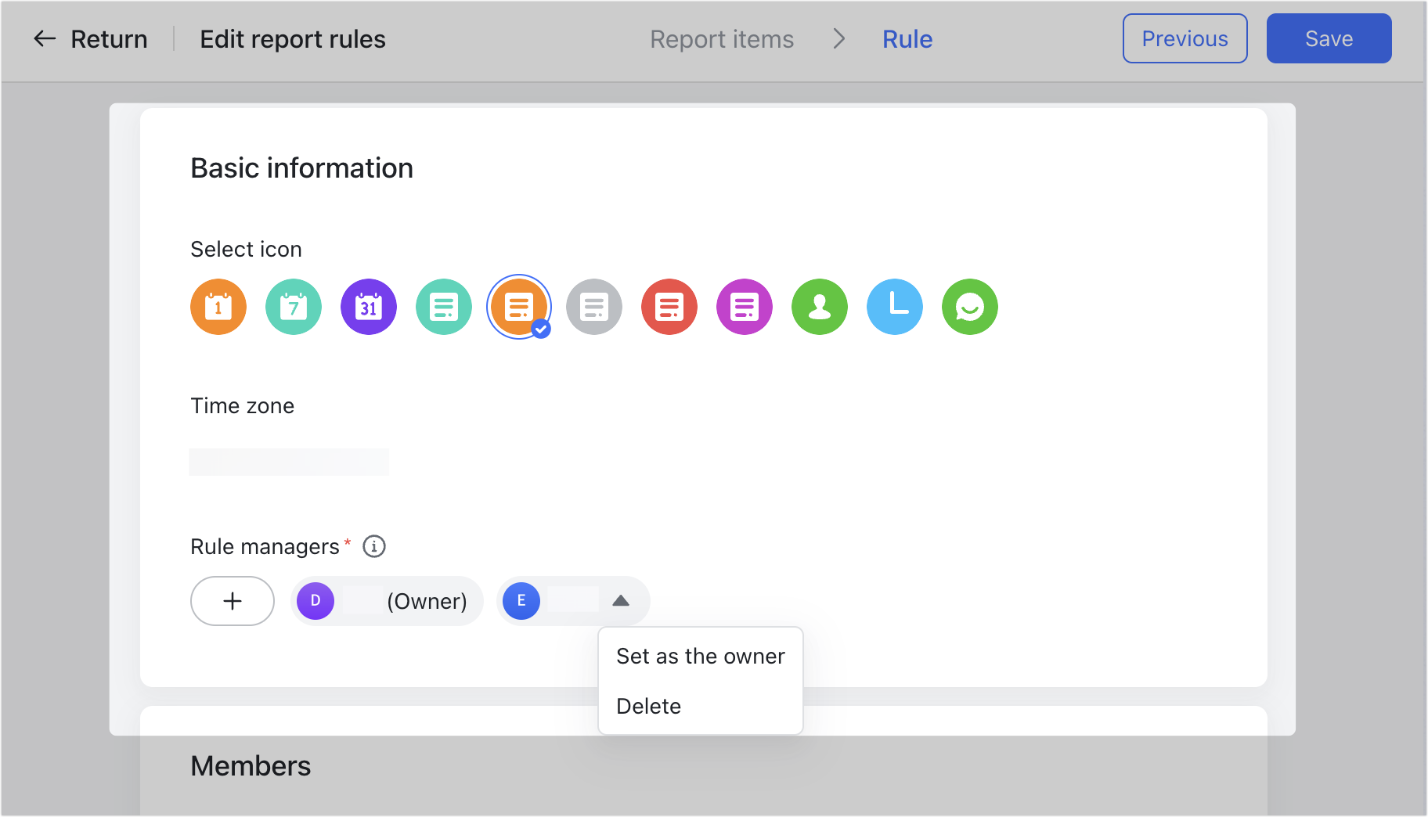Select the green calendar icon showing 7
Image resolution: width=1428 pixels, height=817 pixels.
pyautogui.click(x=293, y=307)
